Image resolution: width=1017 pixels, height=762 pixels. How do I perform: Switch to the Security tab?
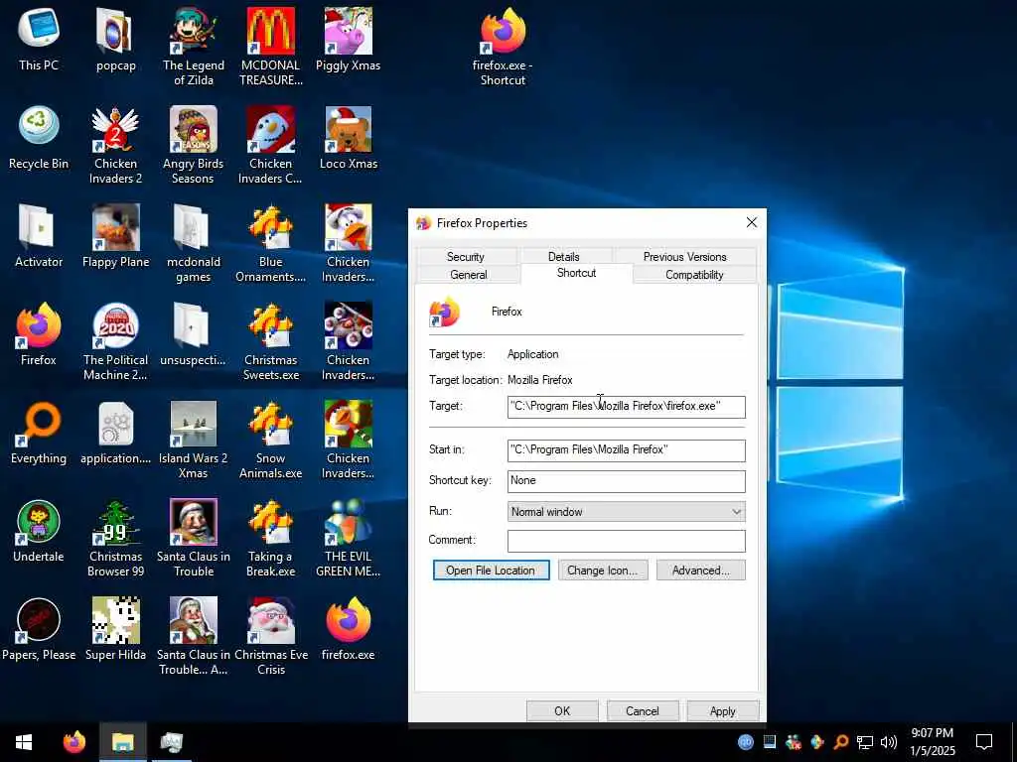coord(466,257)
